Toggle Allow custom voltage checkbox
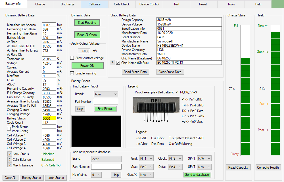 tap(72, 58)
